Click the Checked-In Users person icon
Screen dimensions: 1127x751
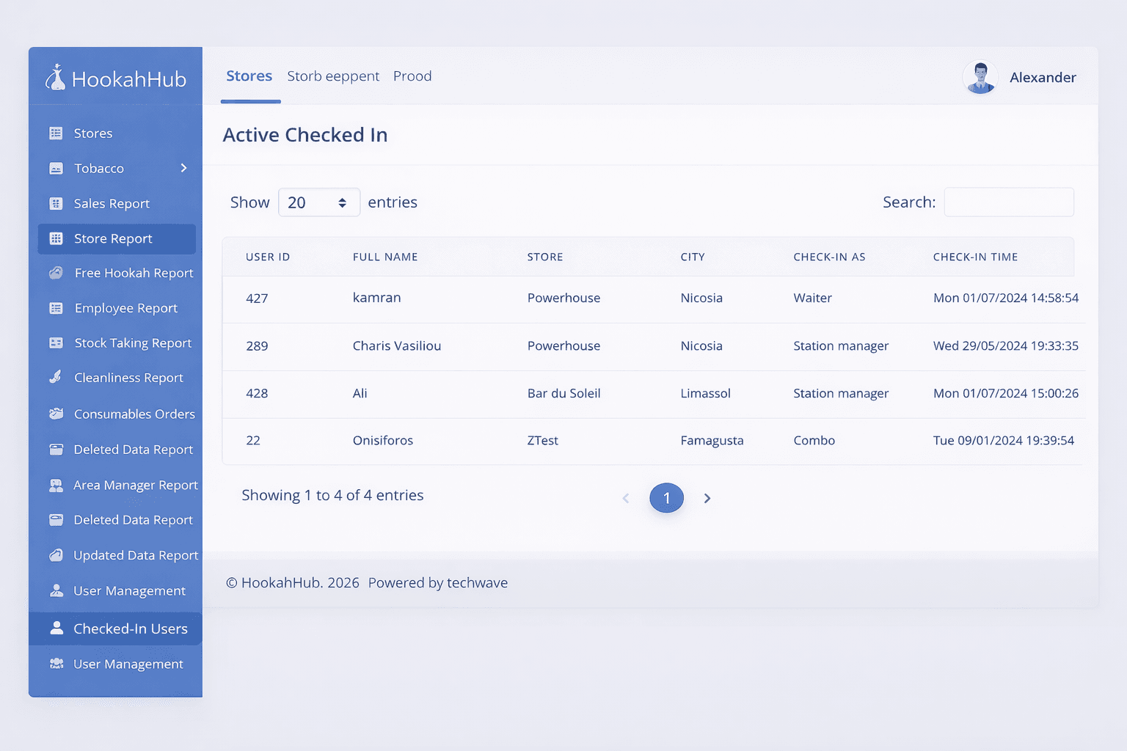pos(56,628)
